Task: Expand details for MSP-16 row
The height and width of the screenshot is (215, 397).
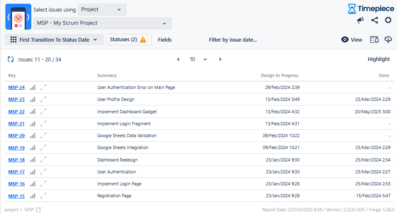Action: point(43,184)
